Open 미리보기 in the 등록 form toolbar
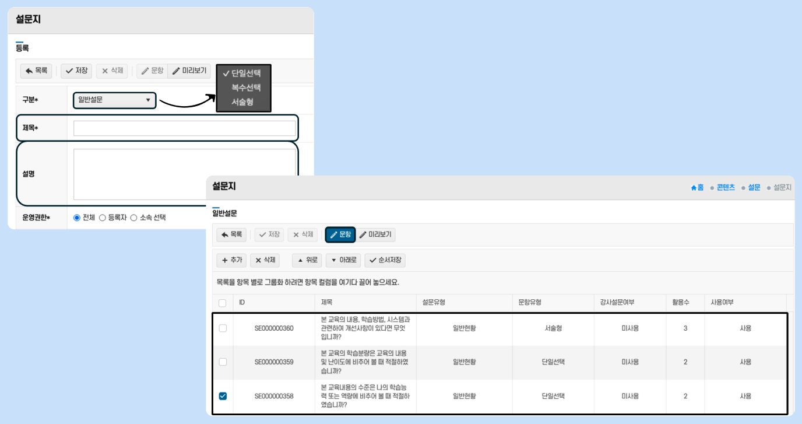 point(189,71)
